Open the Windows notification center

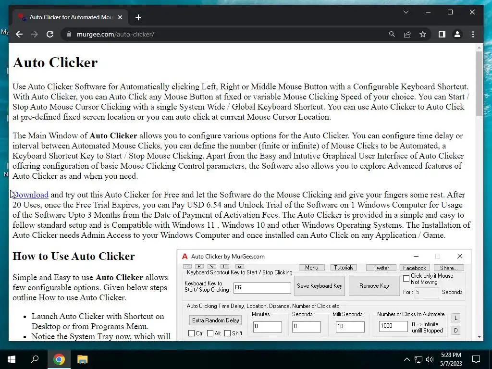click(476, 359)
